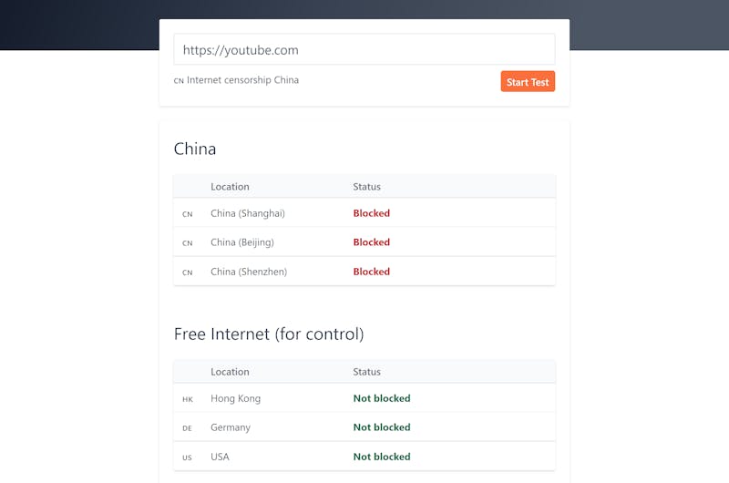Click the Blocked status for Shanghai
The width and height of the screenshot is (729, 483).
click(372, 213)
